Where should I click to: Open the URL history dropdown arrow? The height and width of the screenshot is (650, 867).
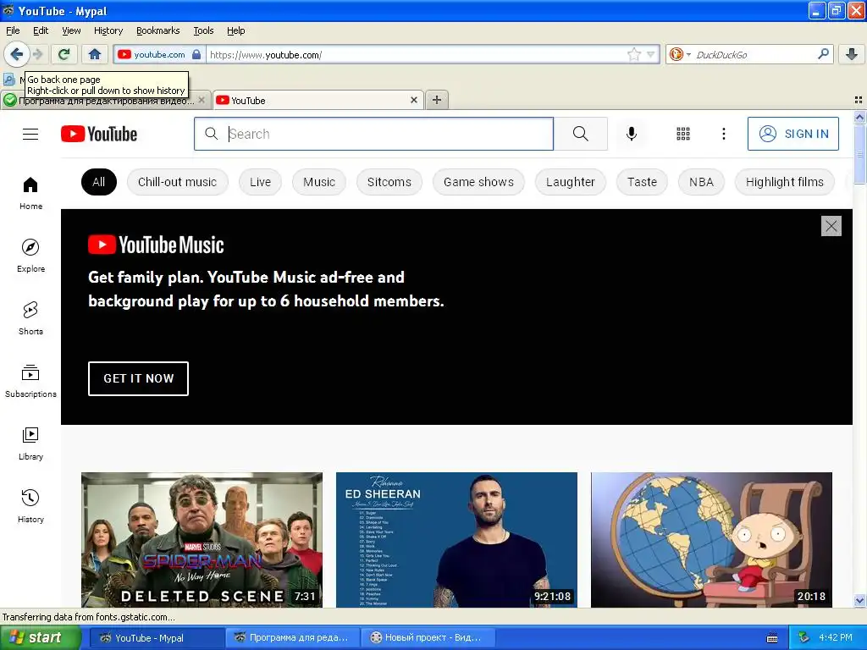click(651, 54)
